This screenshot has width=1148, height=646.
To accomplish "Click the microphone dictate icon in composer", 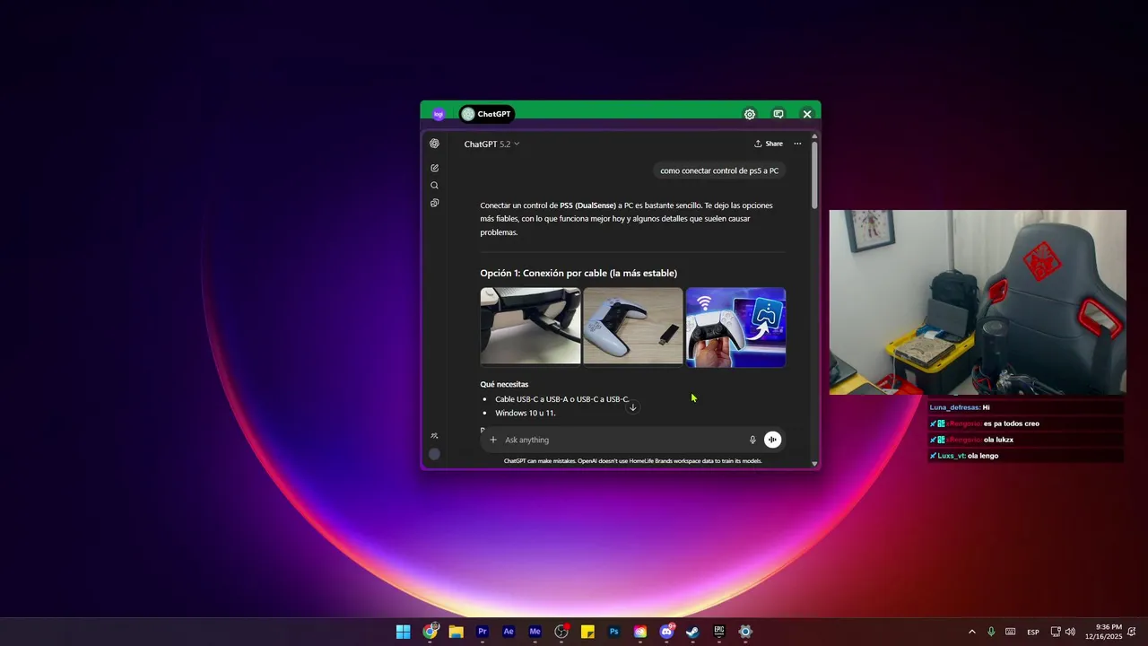I will tap(752, 440).
